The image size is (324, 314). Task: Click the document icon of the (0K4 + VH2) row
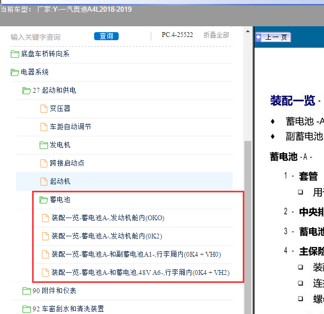(x=45, y=273)
